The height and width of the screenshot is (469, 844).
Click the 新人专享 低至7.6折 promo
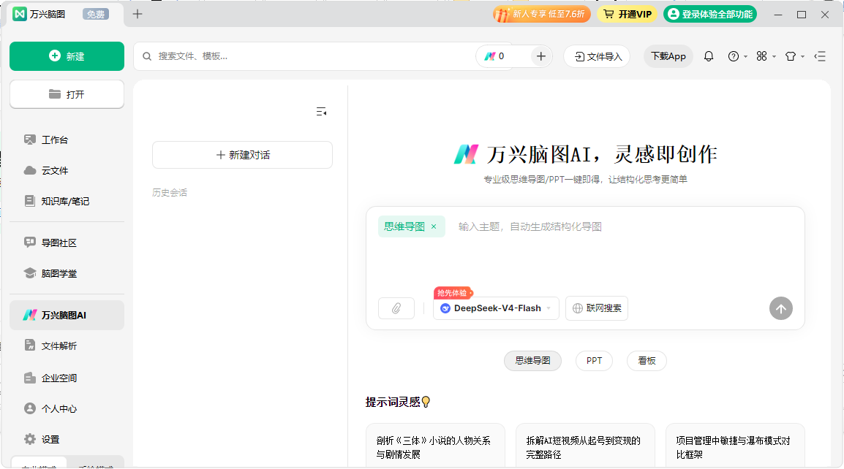tap(541, 14)
